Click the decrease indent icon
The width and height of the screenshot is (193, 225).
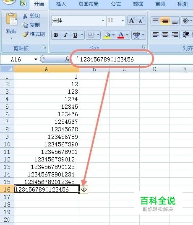(186, 35)
